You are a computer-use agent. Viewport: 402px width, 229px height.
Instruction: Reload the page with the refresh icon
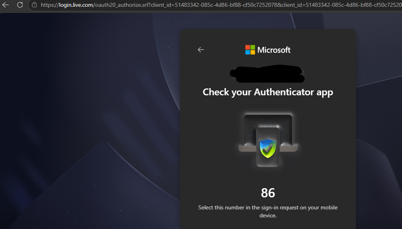coord(20,5)
